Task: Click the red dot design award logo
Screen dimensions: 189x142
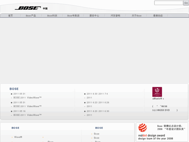Action: coord(142,128)
